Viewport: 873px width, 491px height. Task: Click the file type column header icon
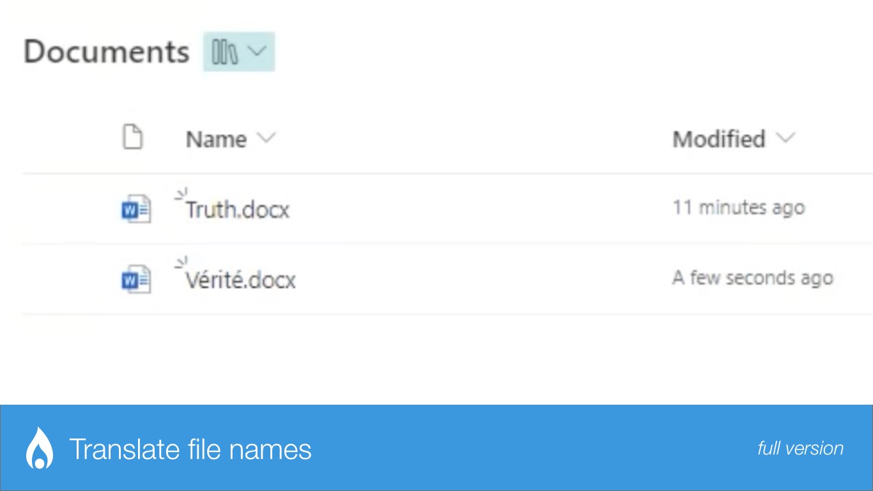(132, 137)
